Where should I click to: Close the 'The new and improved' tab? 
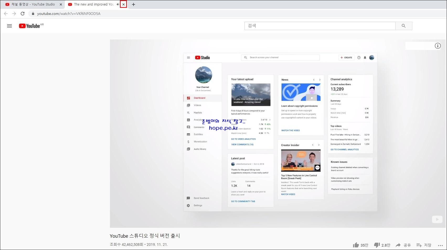point(124,4)
